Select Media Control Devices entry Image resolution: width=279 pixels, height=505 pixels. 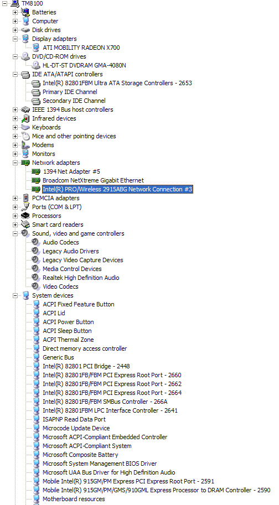[72, 269]
